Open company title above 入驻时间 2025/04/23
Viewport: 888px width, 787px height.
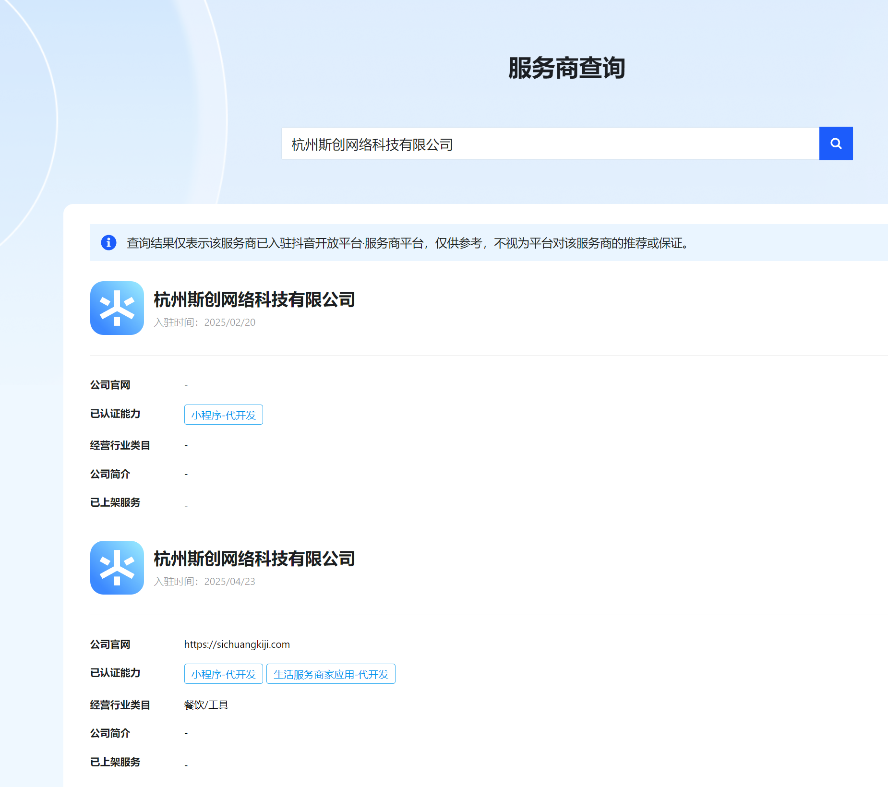tap(254, 559)
